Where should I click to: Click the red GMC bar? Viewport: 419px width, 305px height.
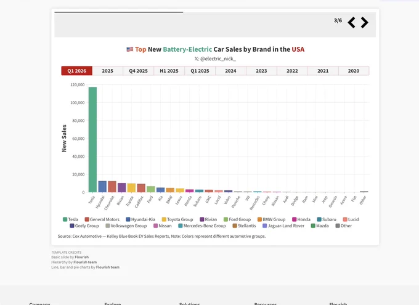[x=209, y=191]
